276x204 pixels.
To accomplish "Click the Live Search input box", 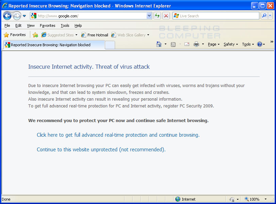I will (216, 16).
